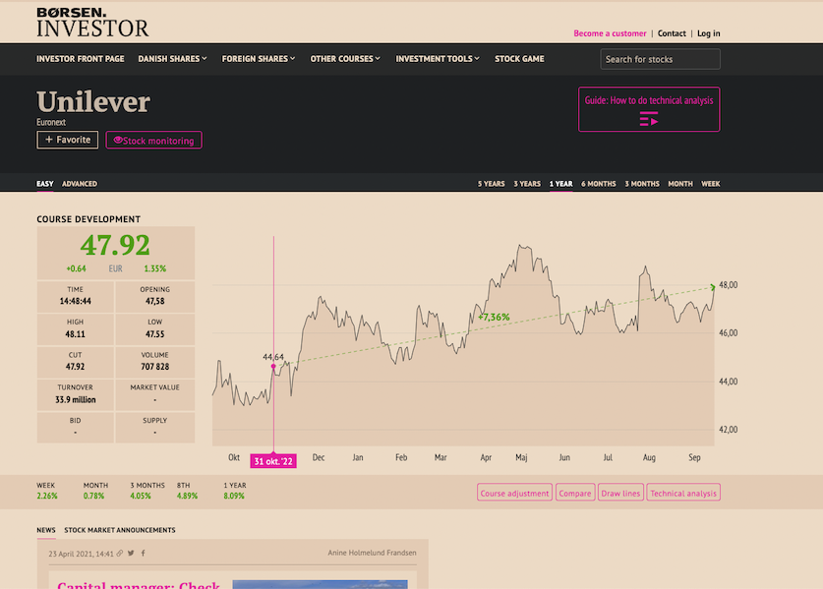Share the article via Facebook icon
This screenshot has height=589, width=823.
(142, 554)
